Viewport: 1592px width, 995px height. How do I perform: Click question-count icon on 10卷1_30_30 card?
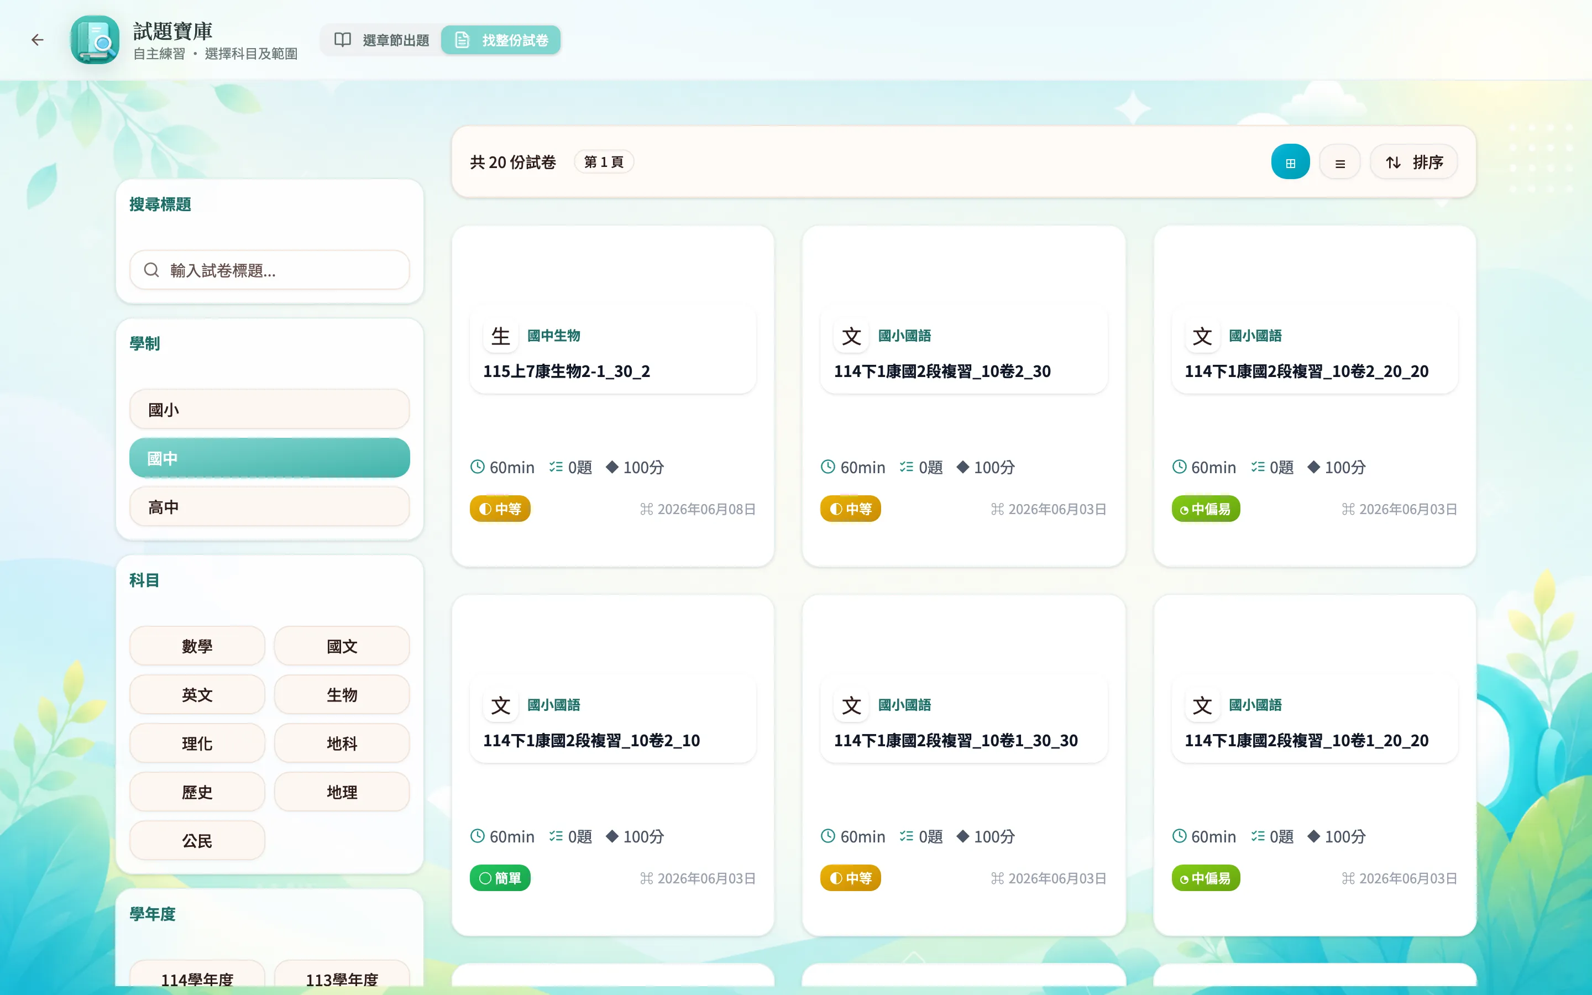click(907, 836)
